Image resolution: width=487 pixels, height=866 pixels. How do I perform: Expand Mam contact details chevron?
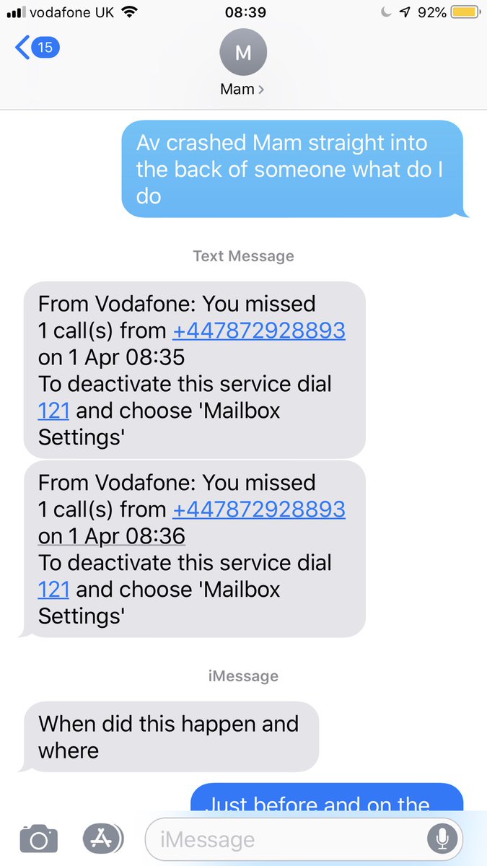261,90
